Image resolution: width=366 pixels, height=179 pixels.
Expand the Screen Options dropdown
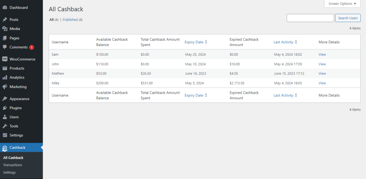tap(342, 4)
